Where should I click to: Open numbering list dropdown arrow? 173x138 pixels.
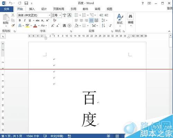tap(88, 15)
